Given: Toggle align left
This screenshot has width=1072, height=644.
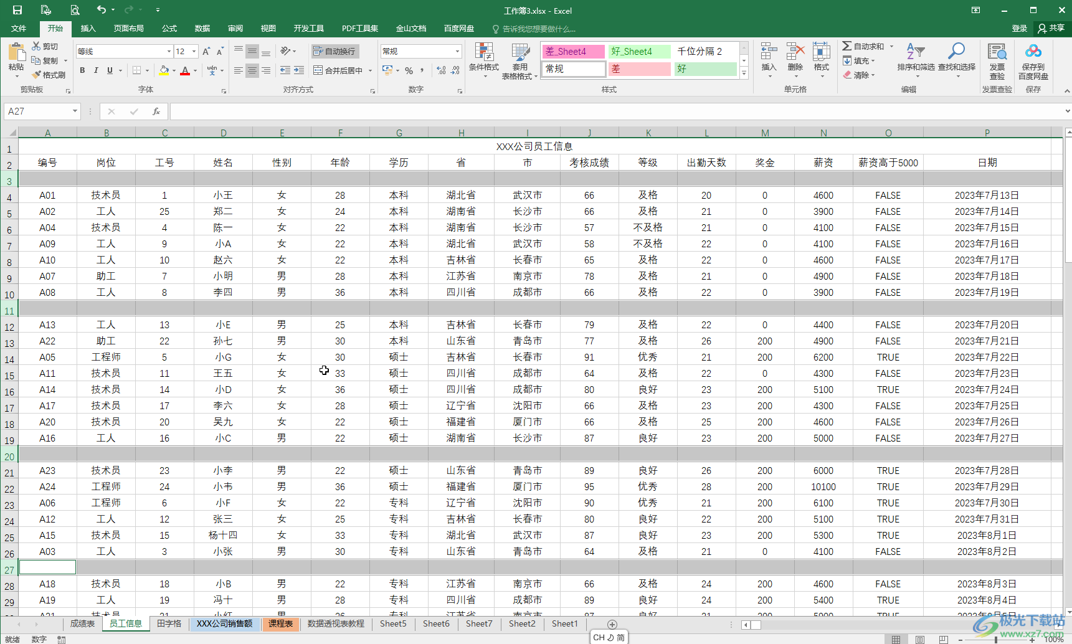Looking at the screenshot, I should (x=238, y=70).
